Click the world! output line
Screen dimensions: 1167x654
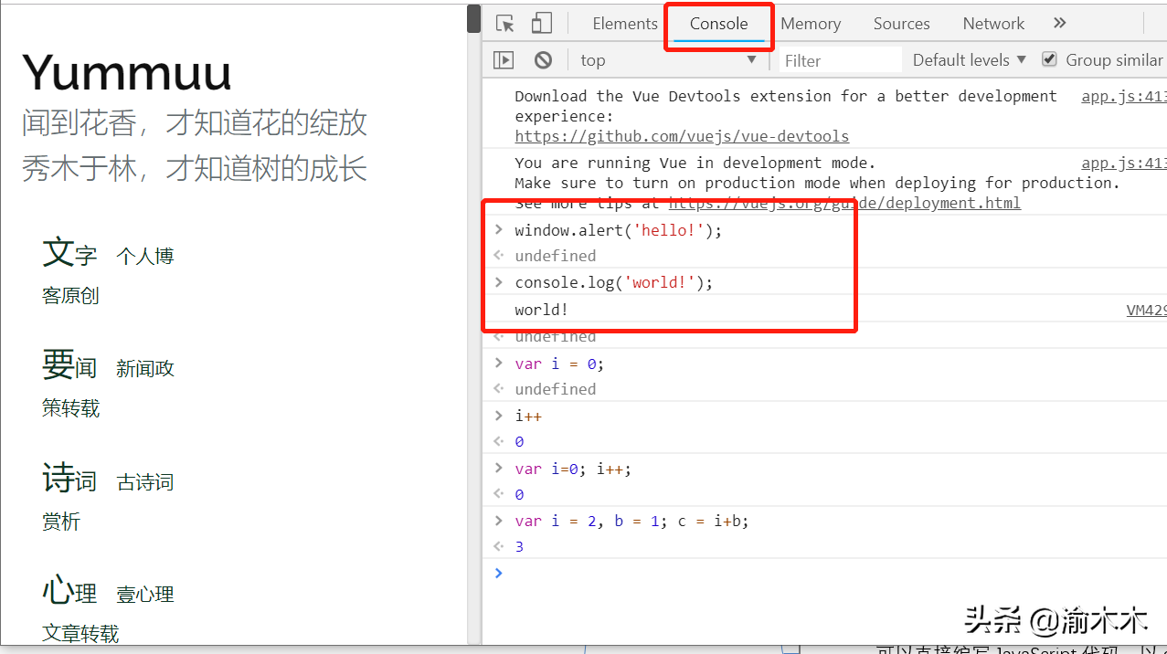(x=541, y=310)
